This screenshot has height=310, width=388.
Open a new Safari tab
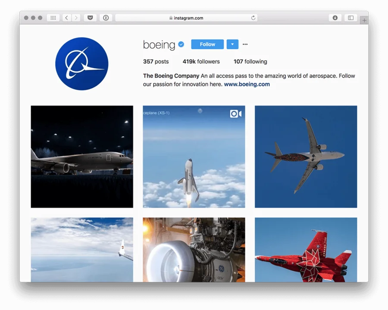[x=364, y=20]
